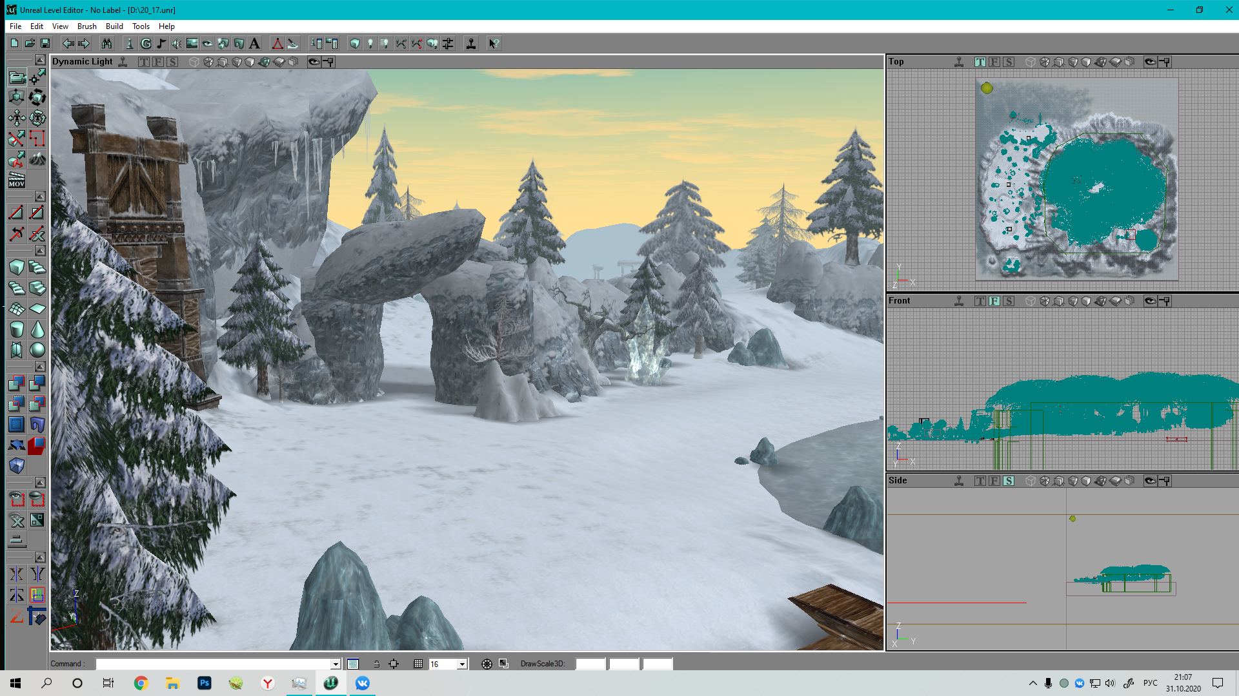Collapse the top toolbox group arrow

pyautogui.click(x=39, y=60)
